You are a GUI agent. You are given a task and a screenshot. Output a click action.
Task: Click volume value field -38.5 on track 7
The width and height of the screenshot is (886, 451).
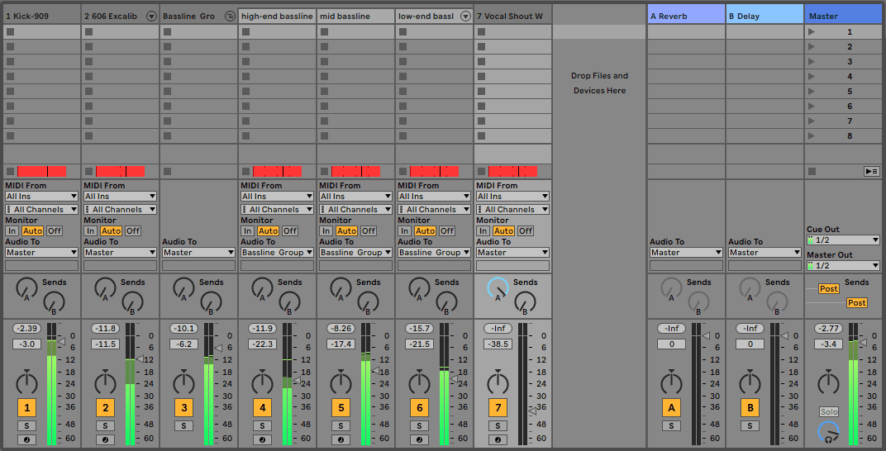(x=498, y=344)
